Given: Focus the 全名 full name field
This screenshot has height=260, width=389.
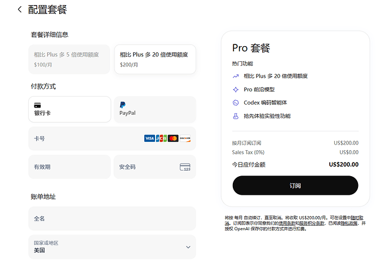Looking at the screenshot, I should click(x=112, y=219).
